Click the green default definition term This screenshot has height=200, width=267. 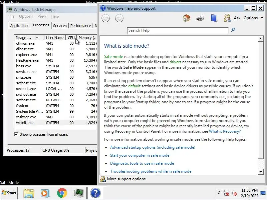coord(135,86)
